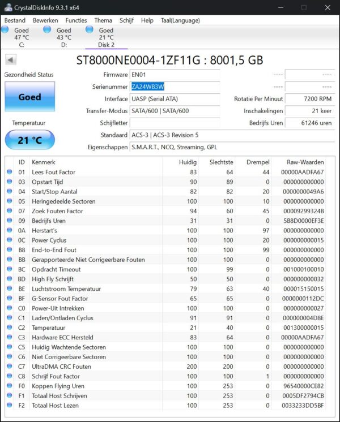The height and width of the screenshot is (422, 340).
Task: Open the Schijf menu
Action: coord(126,20)
